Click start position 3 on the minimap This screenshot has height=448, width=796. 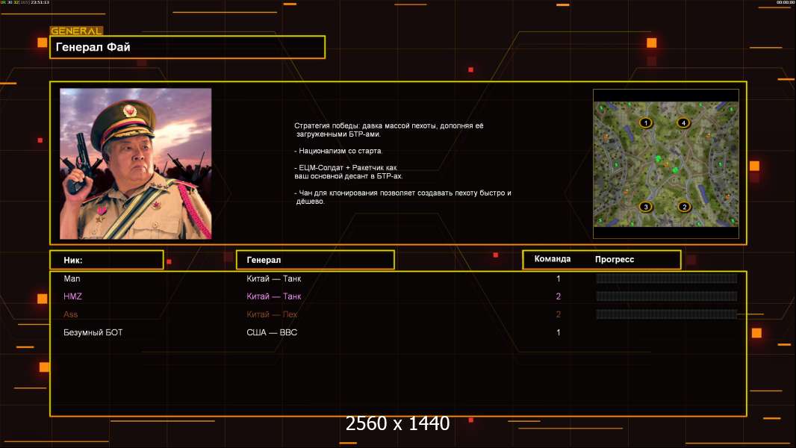(x=645, y=207)
